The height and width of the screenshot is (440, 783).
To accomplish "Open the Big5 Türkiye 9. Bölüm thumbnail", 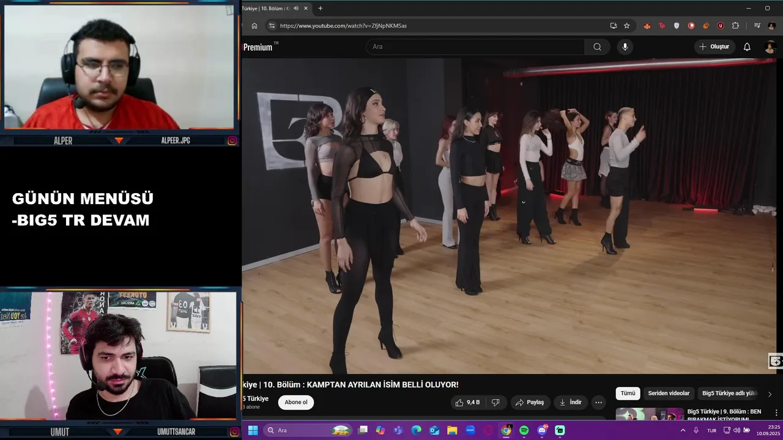I will coord(650,414).
